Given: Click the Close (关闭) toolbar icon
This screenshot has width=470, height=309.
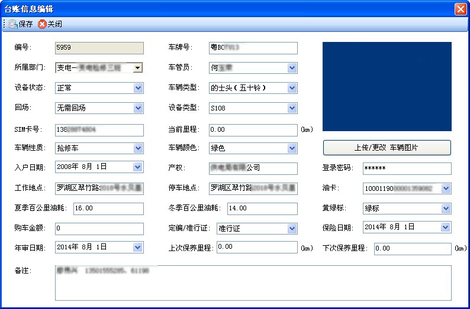Looking at the screenshot, I should [x=42, y=24].
